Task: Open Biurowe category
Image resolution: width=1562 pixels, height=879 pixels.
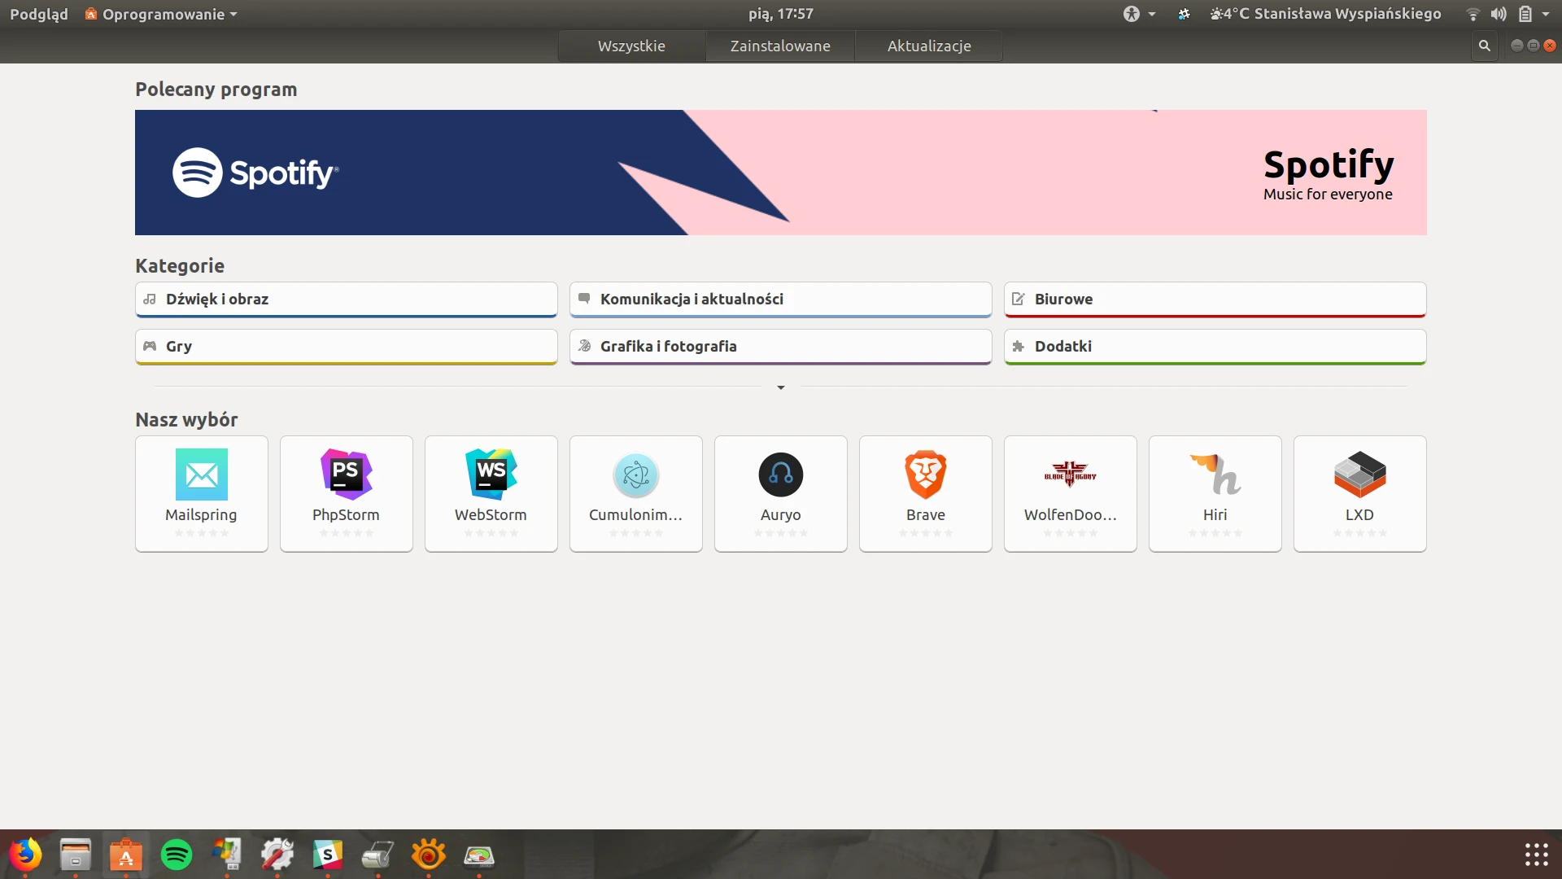Action: pos(1215,300)
